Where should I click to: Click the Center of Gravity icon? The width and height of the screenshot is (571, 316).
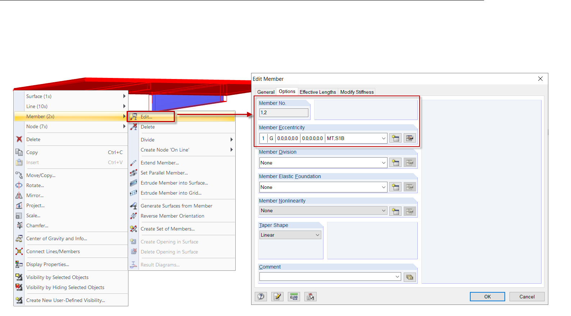[19, 238]
